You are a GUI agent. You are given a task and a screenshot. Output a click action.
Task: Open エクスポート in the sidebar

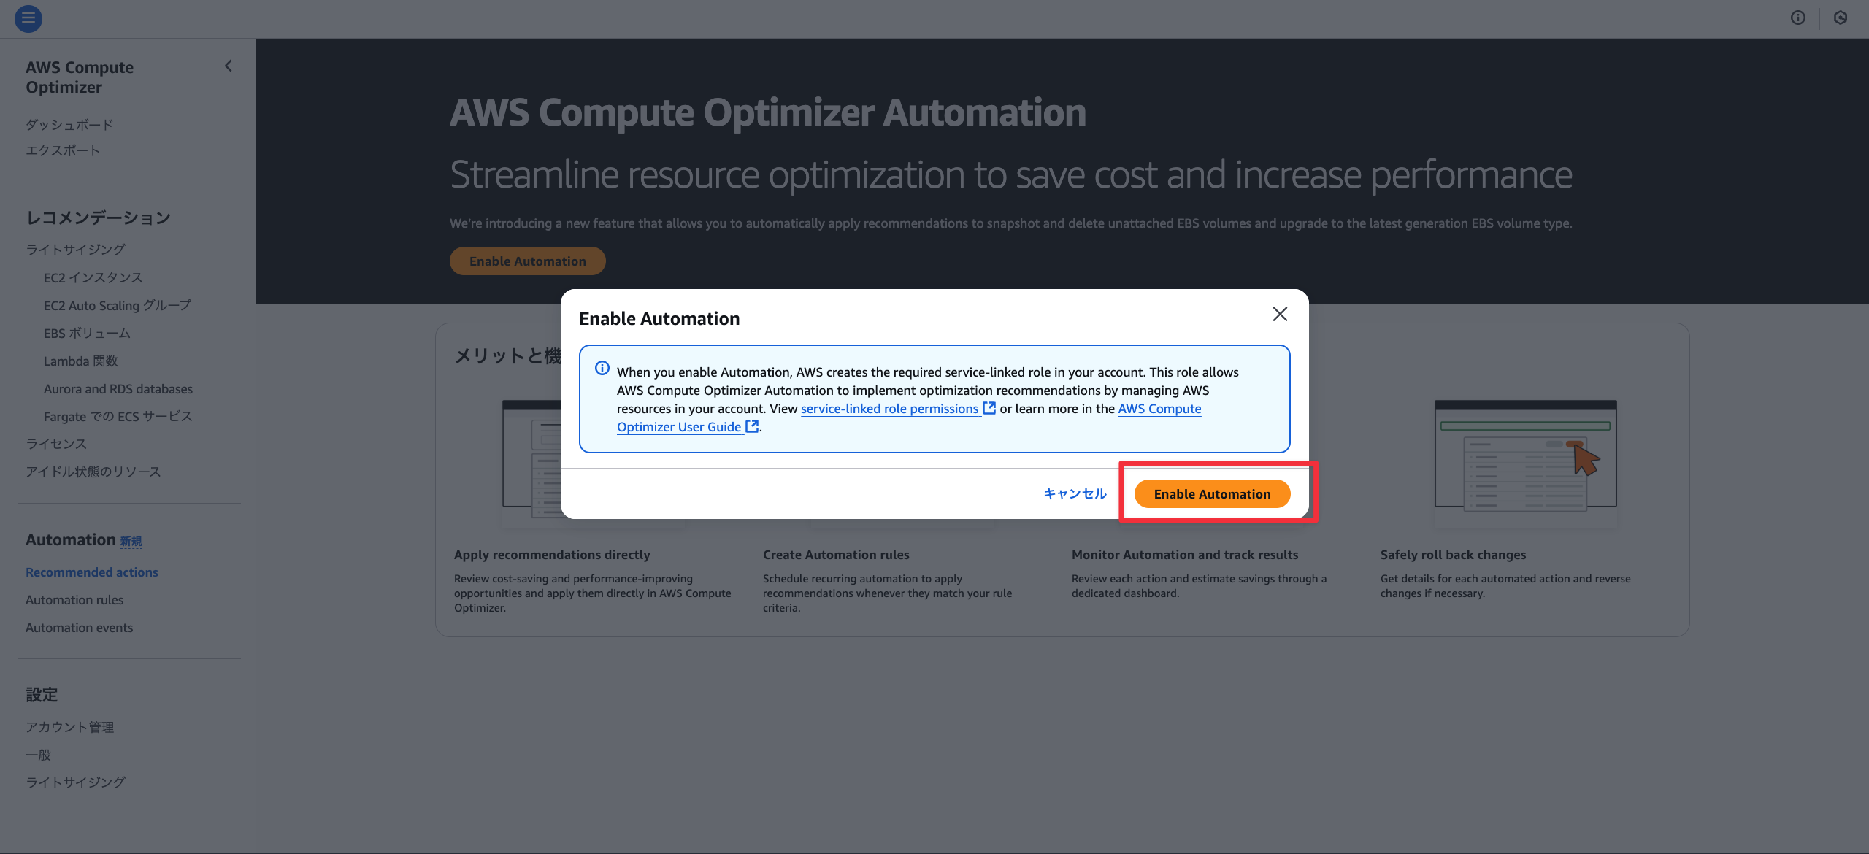pyautogui.click(x=63, y=150)
